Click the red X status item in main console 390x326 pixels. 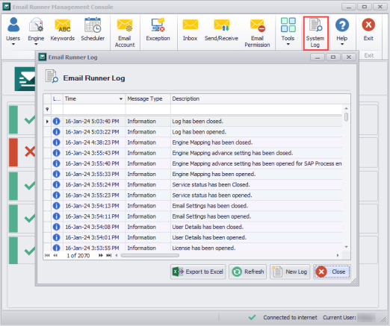click(30, 151)
